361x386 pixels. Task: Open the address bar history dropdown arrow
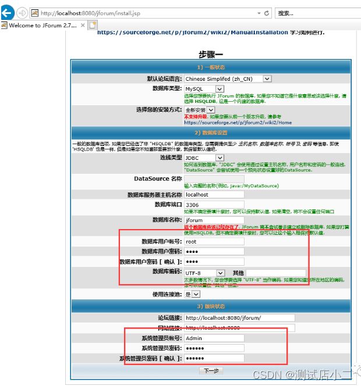pos(259,13)
